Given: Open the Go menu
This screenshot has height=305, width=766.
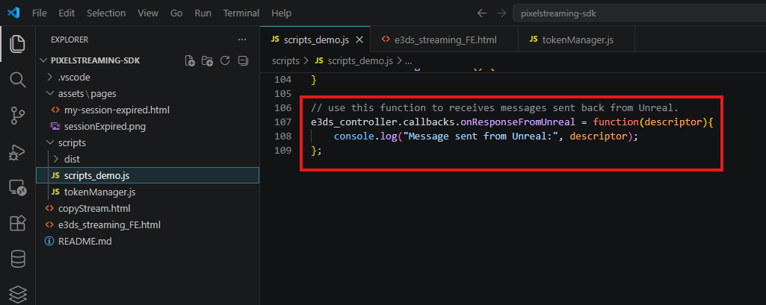Looking at the screenshot, I should (x=176, y=13).
